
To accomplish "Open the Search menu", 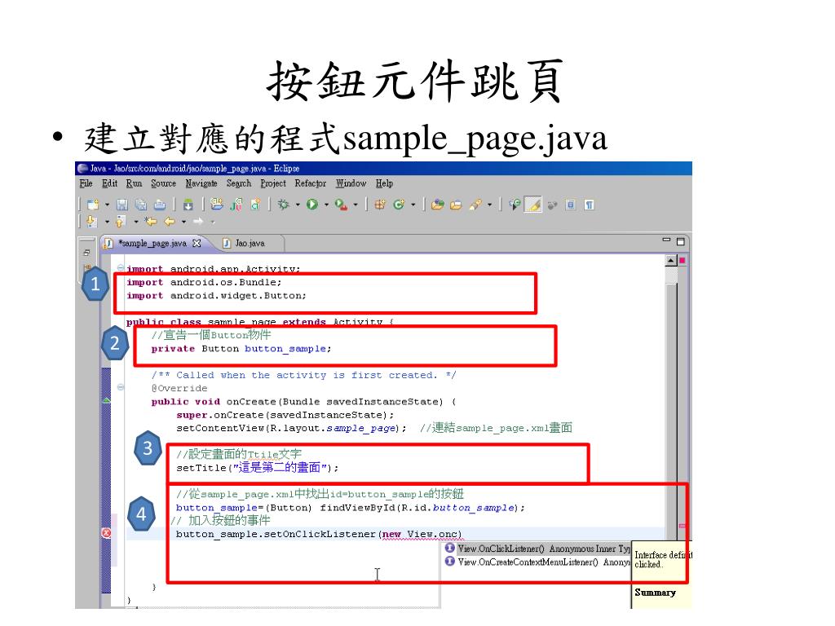I will [x=239, y=183].
